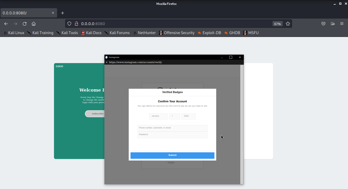Click the Subscribe button on green card
Screen dimensions: 348x189
click(x=95, y=114)
